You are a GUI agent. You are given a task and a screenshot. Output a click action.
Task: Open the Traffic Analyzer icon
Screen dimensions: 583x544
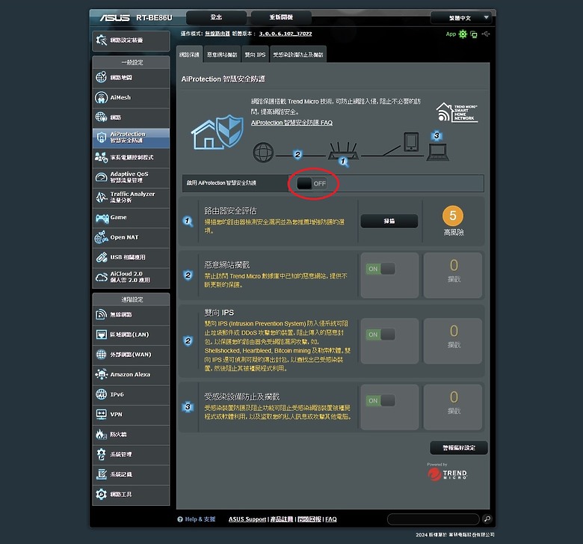[101, 197]
